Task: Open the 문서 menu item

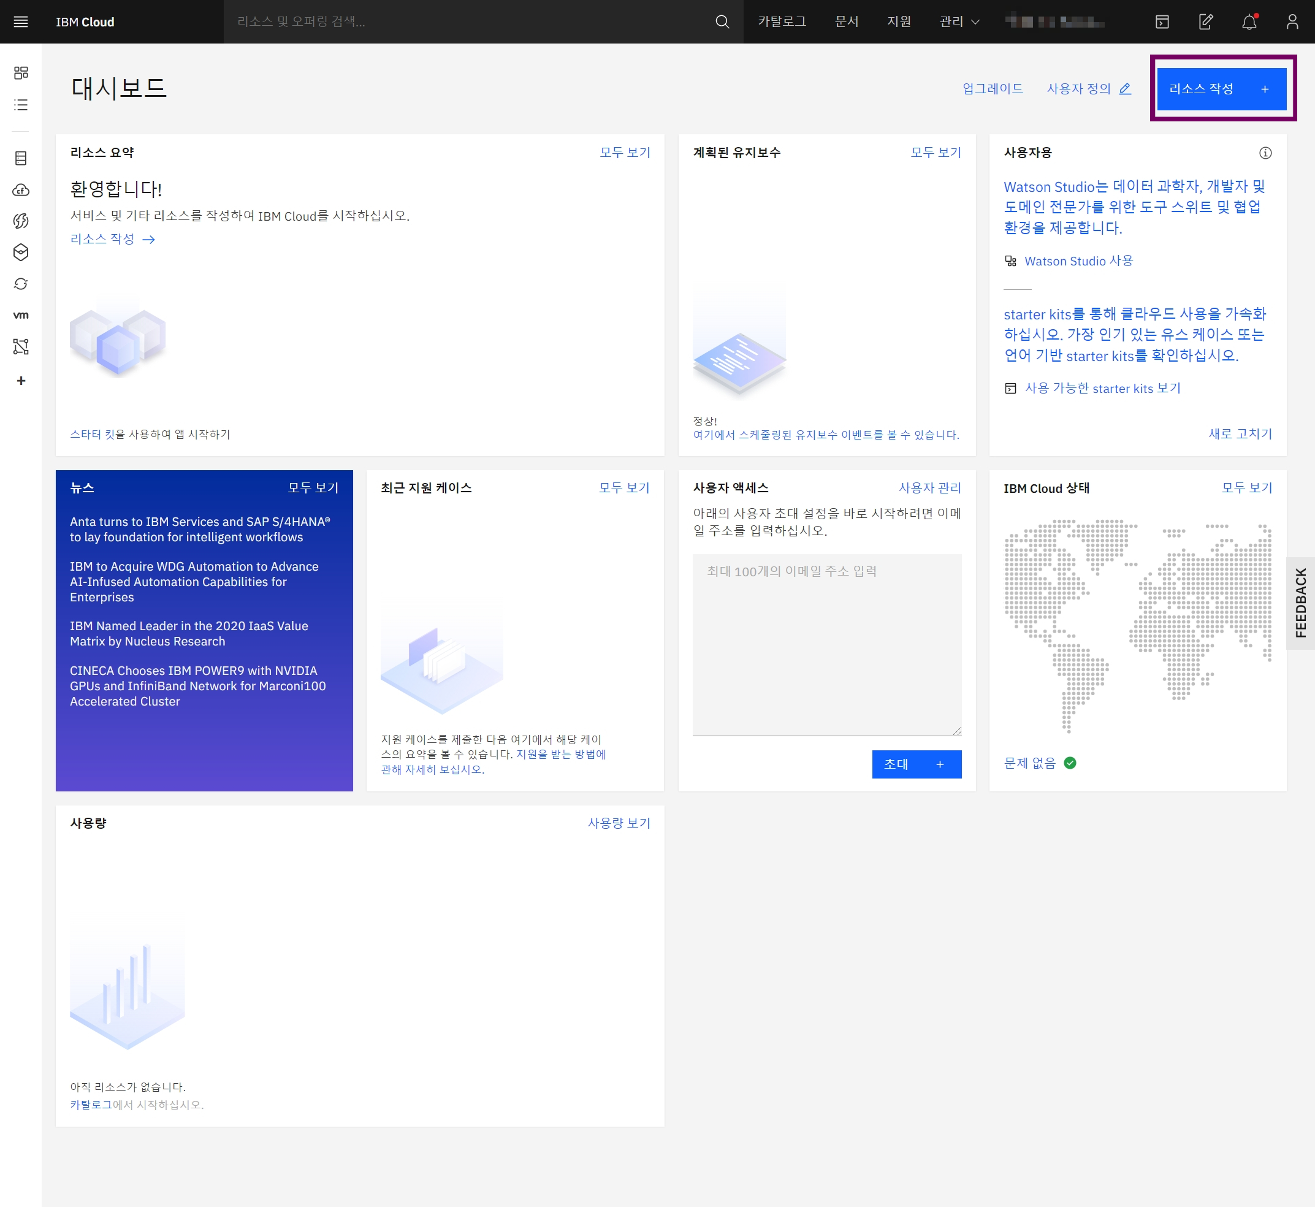Action: 846,21
